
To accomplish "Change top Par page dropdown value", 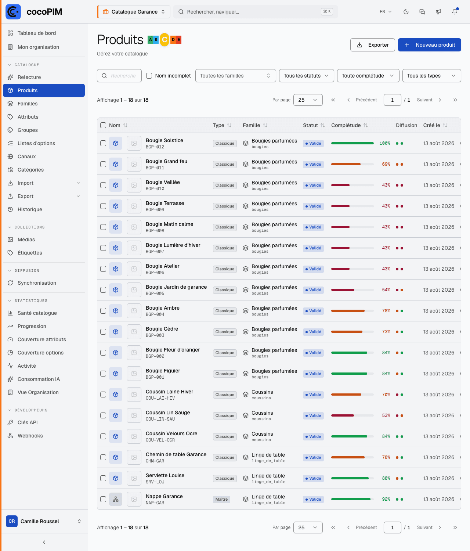I will pos(308,100).
